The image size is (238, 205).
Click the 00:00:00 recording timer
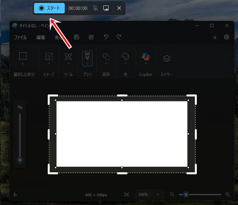pyautogui.click(x=78, y=8)
